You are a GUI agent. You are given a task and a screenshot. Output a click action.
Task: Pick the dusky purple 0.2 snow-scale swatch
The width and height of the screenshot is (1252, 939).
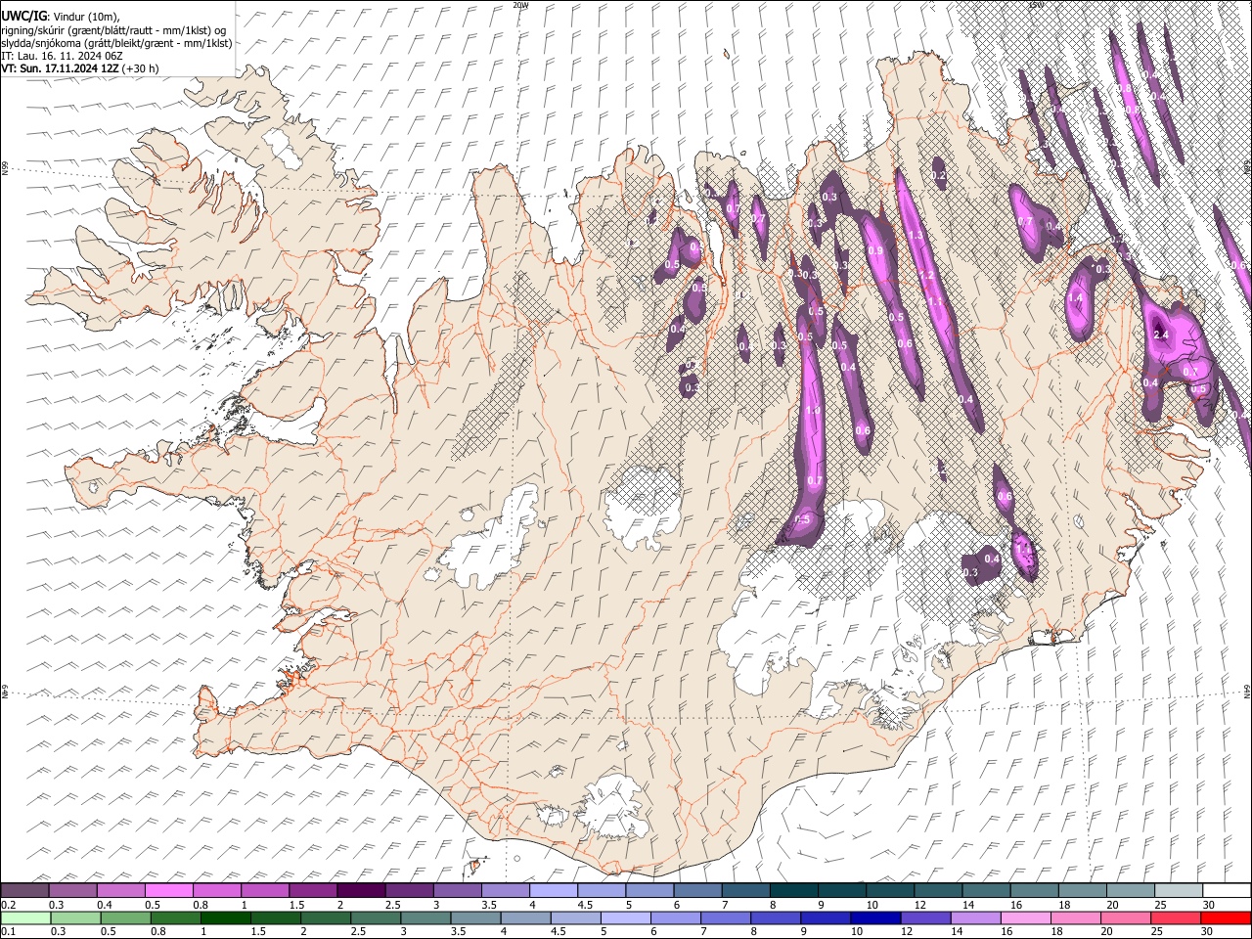coord(24,891)
